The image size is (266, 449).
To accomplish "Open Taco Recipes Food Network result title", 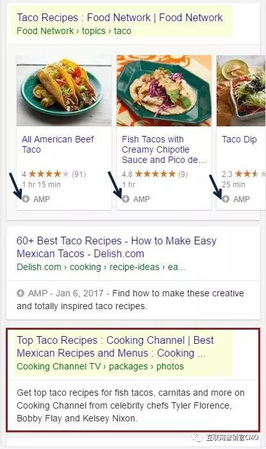I will point(120,17).
